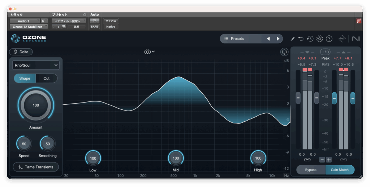Screen dimensions: 370x187
Task: Click the undo arrow icon
Action: [x=301, y=39]
